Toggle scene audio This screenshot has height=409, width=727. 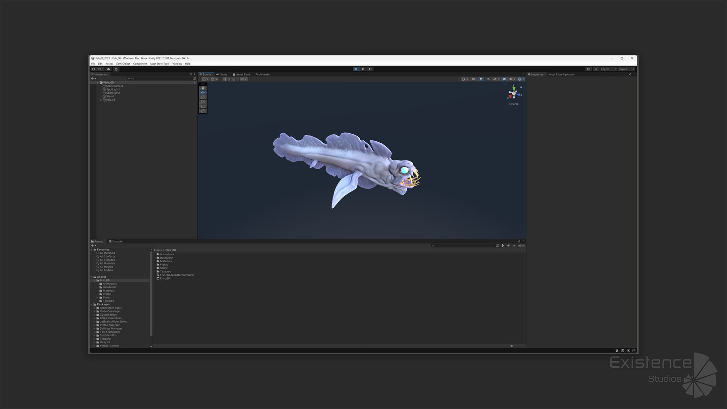click(x=488, y=79)
